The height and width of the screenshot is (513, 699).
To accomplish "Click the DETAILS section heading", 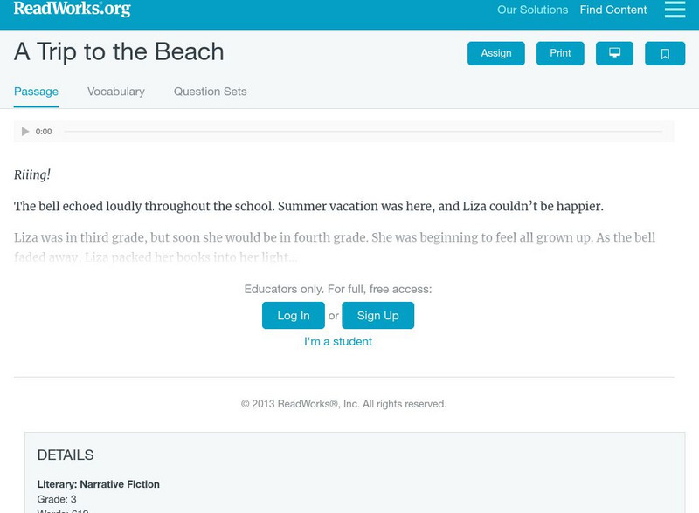I will [x=66, y=455].
